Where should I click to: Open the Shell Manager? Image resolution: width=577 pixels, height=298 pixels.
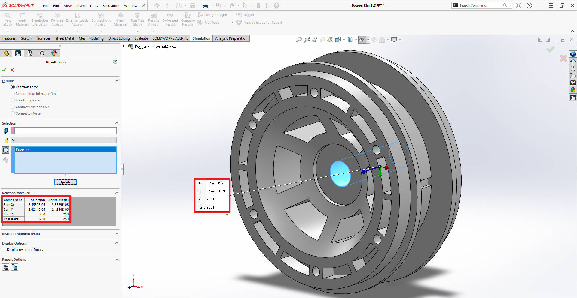coord(121,19)
